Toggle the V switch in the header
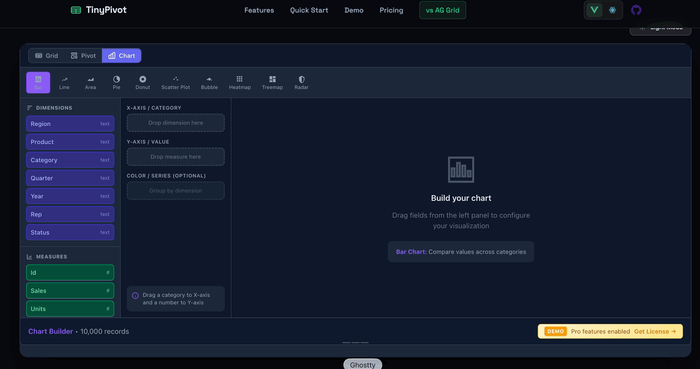Image resolution: width=700 pixels, height=369 pixels. click(x=594, y=10)
